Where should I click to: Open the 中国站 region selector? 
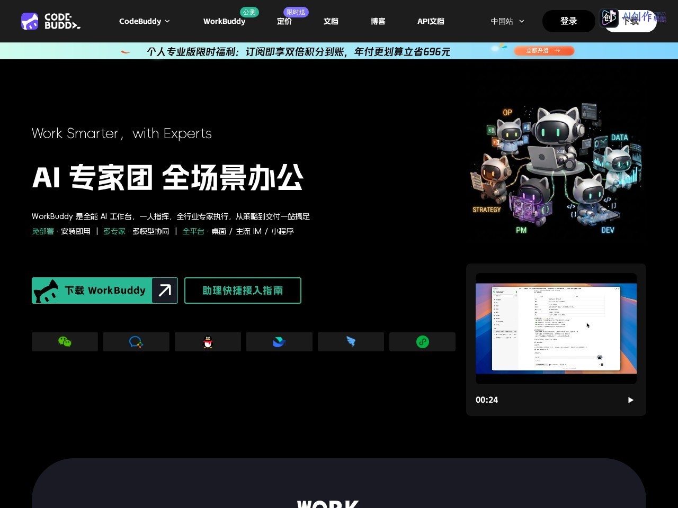tap(507, 21)
